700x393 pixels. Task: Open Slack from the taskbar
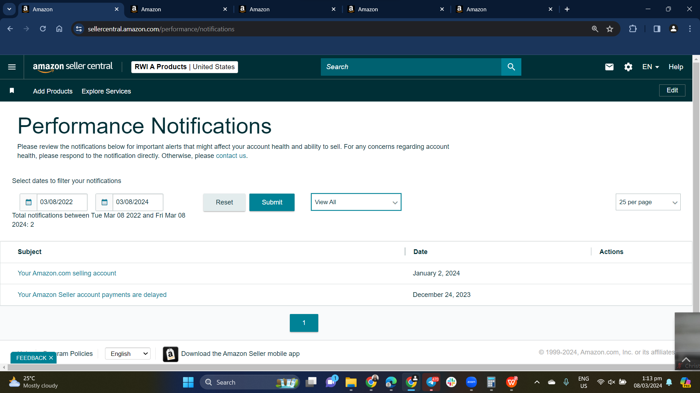pos(451,382)
